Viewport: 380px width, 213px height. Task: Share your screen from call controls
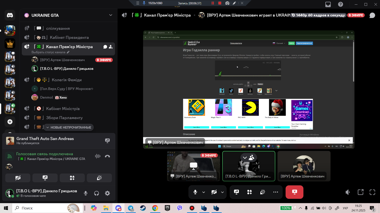[x=236, y=192]
